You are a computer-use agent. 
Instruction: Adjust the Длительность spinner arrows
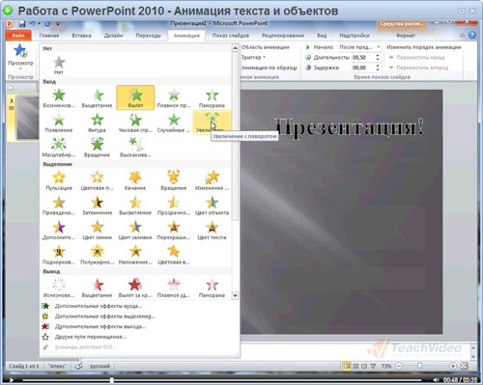pyautogui.click(x=378, y=57)
